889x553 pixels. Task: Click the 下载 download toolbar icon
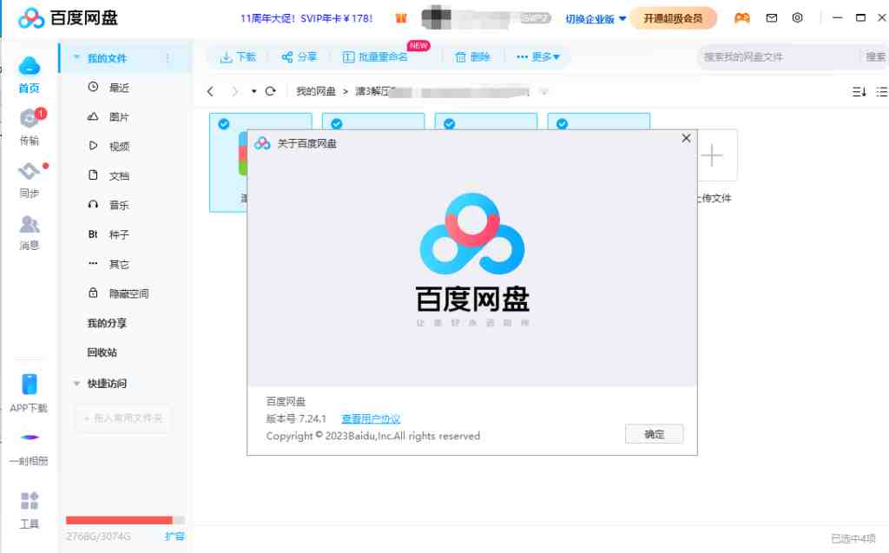coord(236,55)
